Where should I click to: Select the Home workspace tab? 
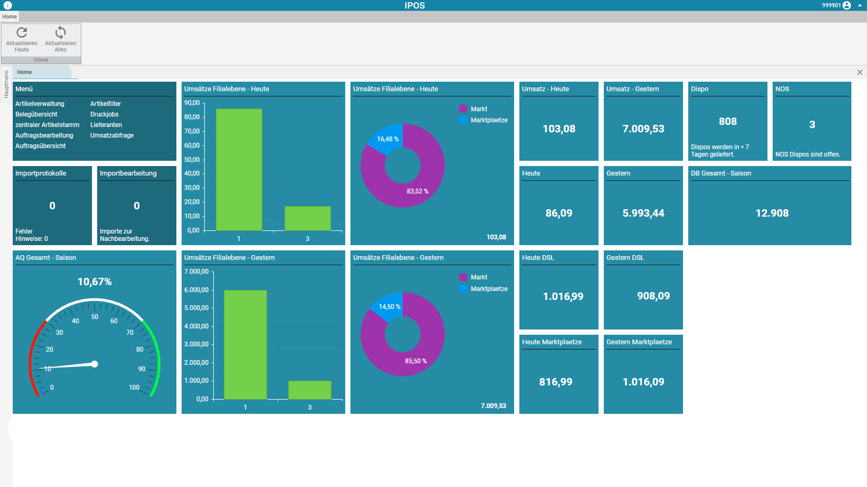pos(24,72)
